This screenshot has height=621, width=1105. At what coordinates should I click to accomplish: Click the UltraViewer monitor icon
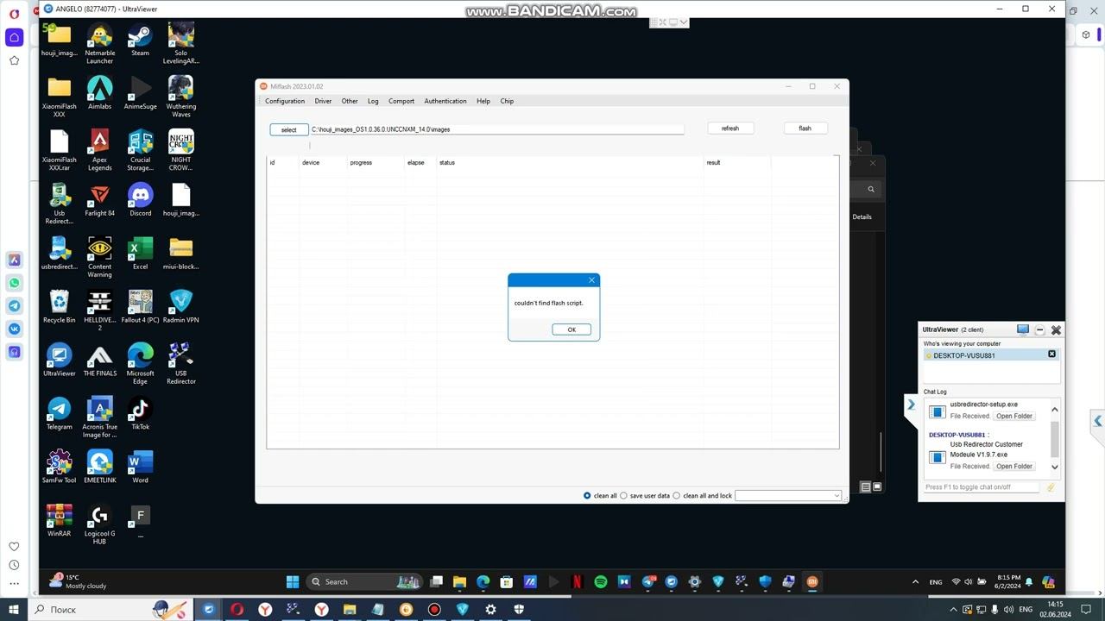[x=1023, y=329]
